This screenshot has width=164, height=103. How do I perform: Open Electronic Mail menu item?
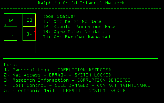[x=64, y=90]
